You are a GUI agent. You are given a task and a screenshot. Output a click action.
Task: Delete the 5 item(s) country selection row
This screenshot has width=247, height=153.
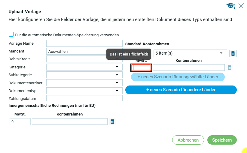pyautogui.click(x=233, y=53)
